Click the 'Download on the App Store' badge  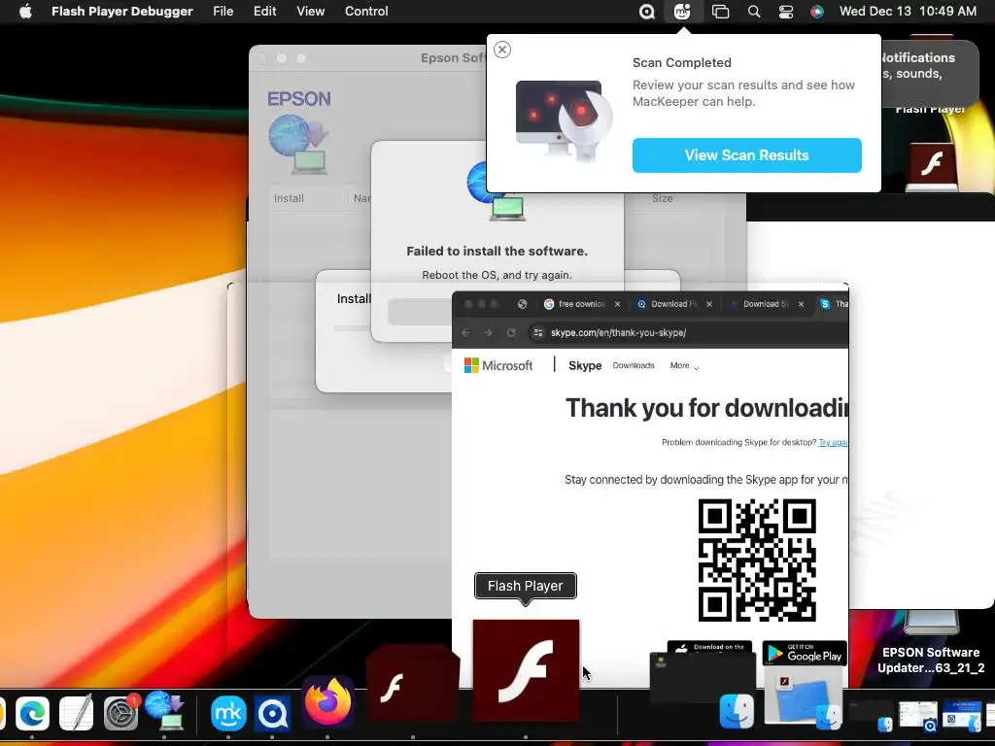click(709, 648)
